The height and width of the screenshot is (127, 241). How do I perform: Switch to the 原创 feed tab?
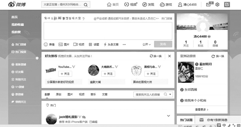click(58, 94)
